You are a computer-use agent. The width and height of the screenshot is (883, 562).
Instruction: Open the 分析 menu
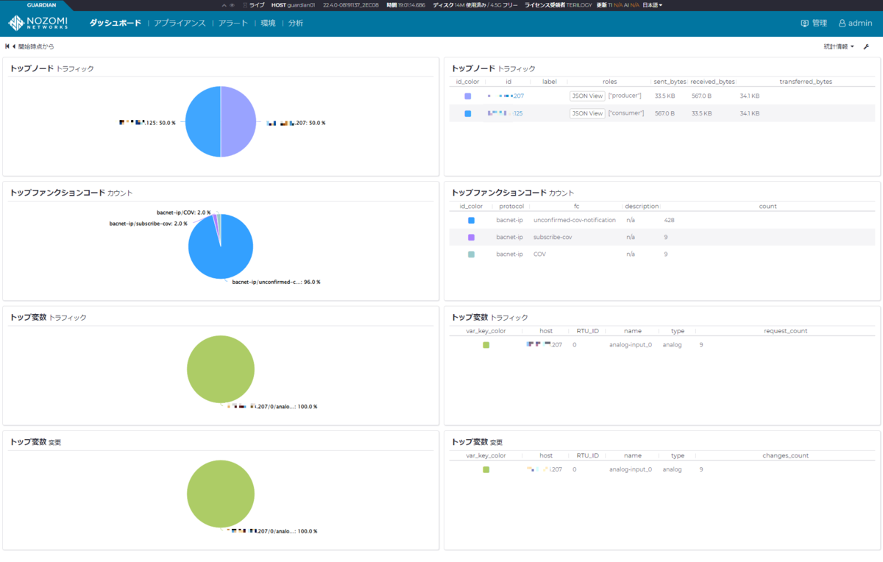tap(296, 23)
